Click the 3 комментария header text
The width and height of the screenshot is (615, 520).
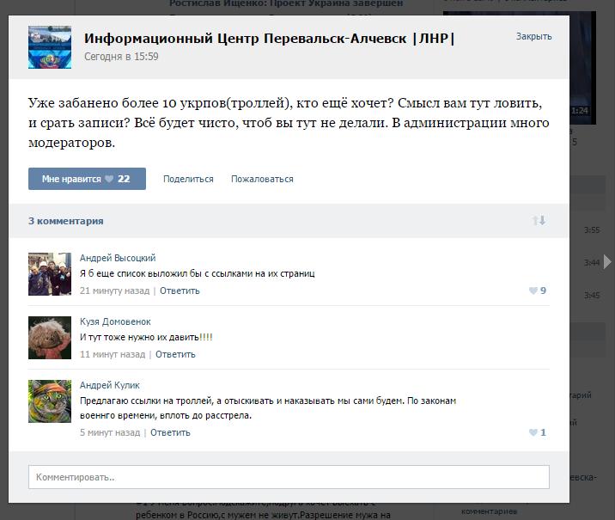[x=66, y=221]
